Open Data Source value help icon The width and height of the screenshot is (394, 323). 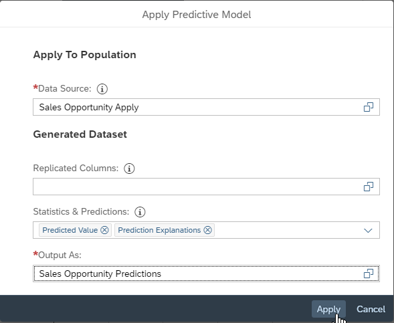click(369, 107)
